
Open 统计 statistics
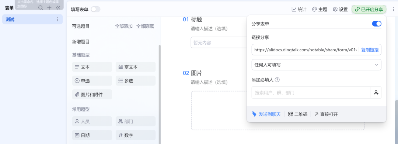(299, 9)
